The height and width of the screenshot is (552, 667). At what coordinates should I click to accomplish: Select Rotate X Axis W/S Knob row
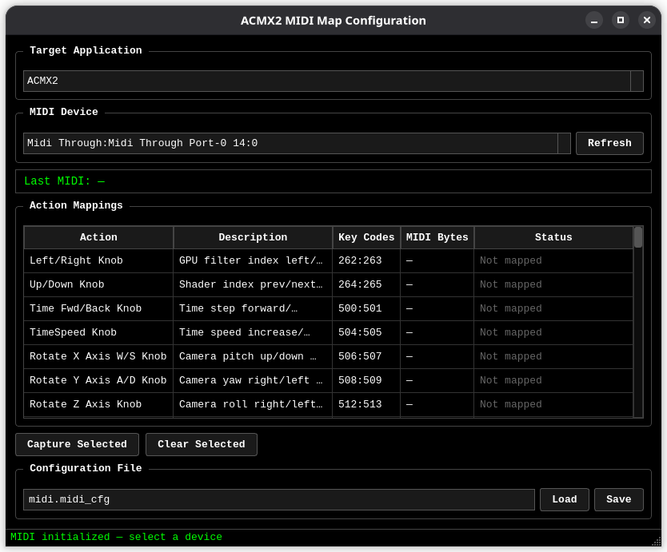tap(329, 356)
